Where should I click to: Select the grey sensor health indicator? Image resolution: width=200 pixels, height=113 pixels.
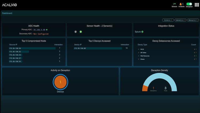coord(76,32)
